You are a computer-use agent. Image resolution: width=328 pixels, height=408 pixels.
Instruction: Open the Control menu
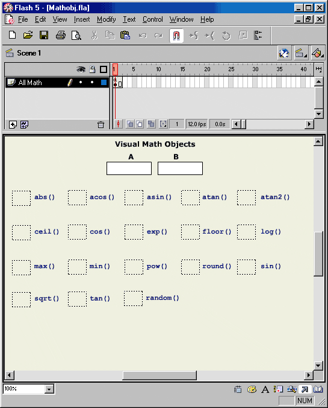click(x=153, y=19)
